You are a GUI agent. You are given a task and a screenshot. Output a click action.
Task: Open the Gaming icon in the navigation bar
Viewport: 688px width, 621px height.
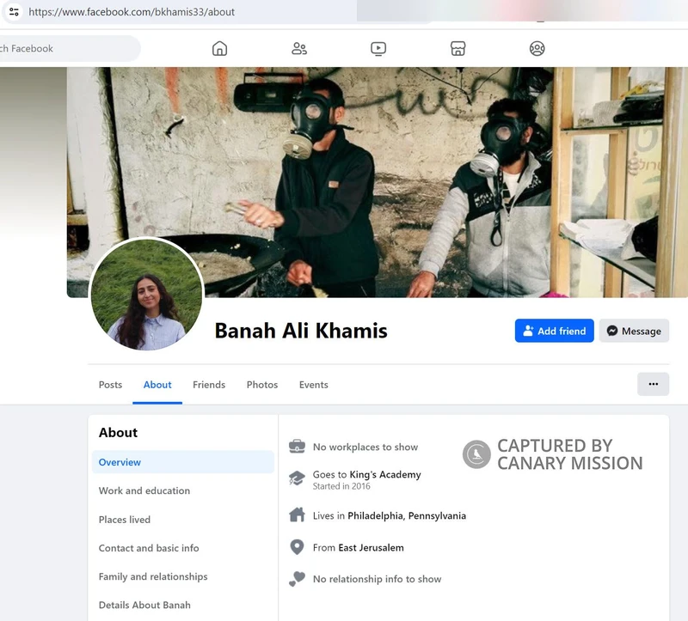click(537, 49)
